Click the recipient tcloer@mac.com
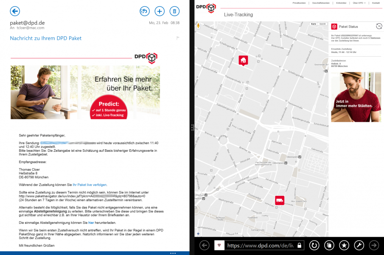This screenshot has height=255, width=384. click(31, 28)
